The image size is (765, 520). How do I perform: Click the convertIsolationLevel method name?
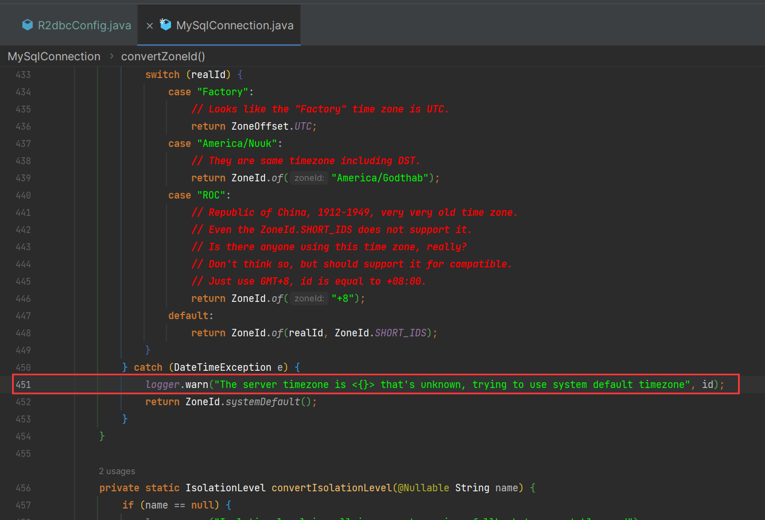tap(331, 488)
